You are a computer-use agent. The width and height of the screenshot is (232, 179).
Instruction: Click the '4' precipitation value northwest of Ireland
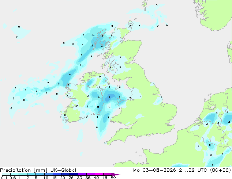(x=70, y=75)
